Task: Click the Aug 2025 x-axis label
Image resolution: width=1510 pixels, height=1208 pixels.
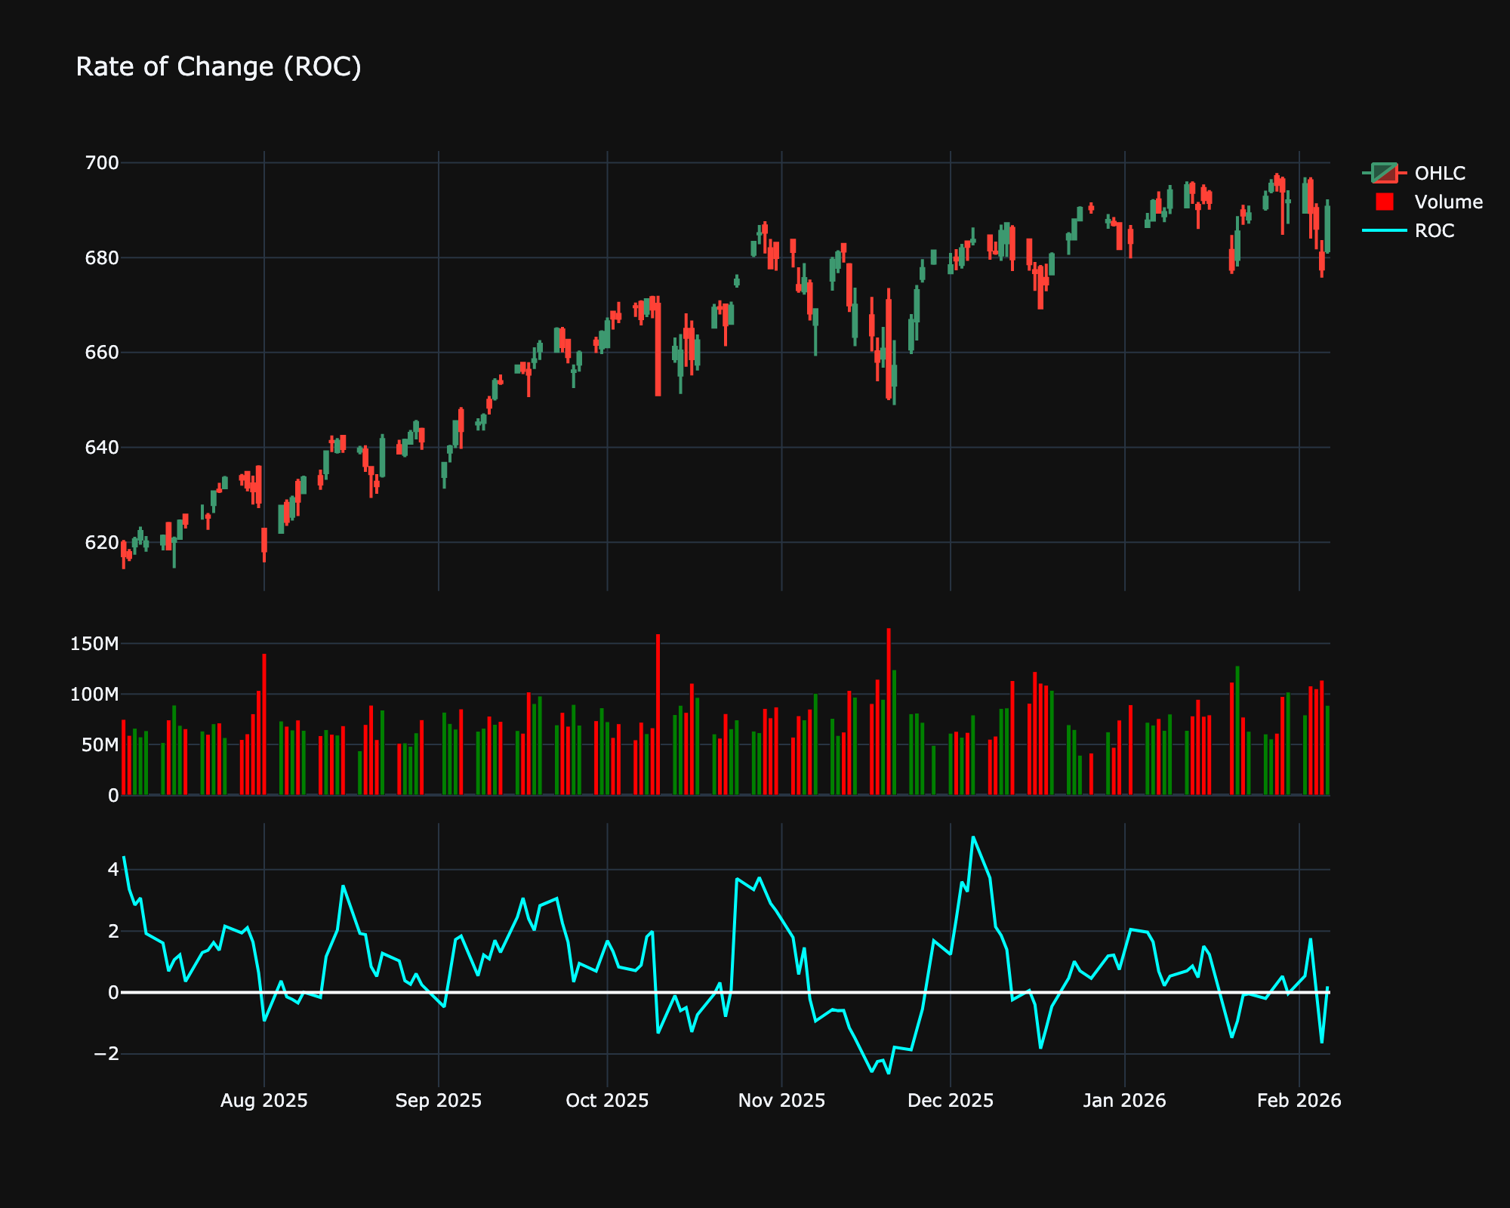Action: [263, 1100]
